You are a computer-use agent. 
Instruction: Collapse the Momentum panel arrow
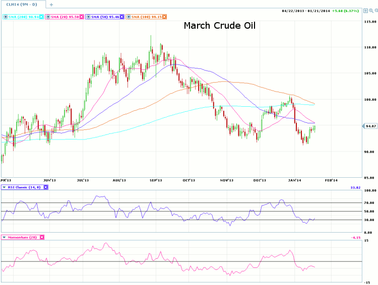5,237
